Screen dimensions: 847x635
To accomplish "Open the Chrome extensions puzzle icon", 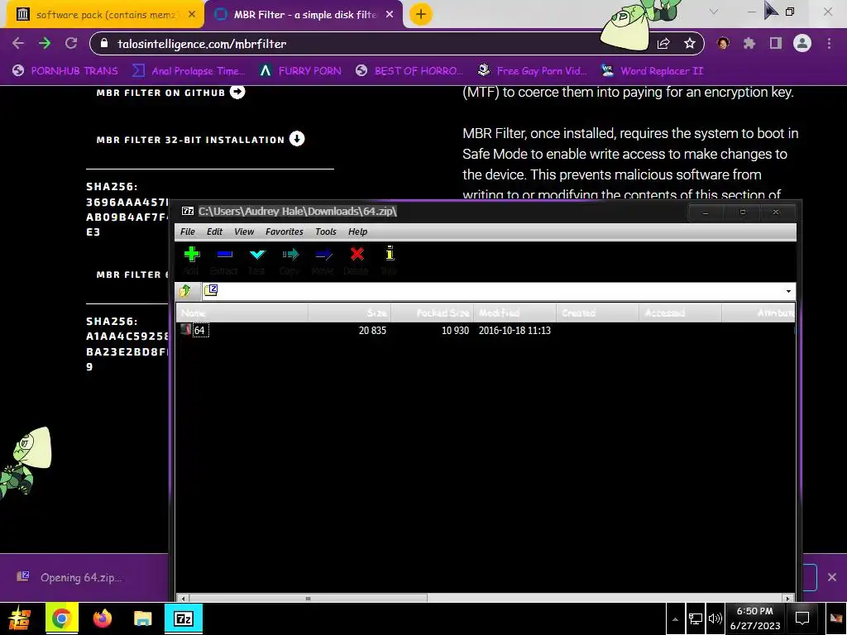I will [749, 44].
